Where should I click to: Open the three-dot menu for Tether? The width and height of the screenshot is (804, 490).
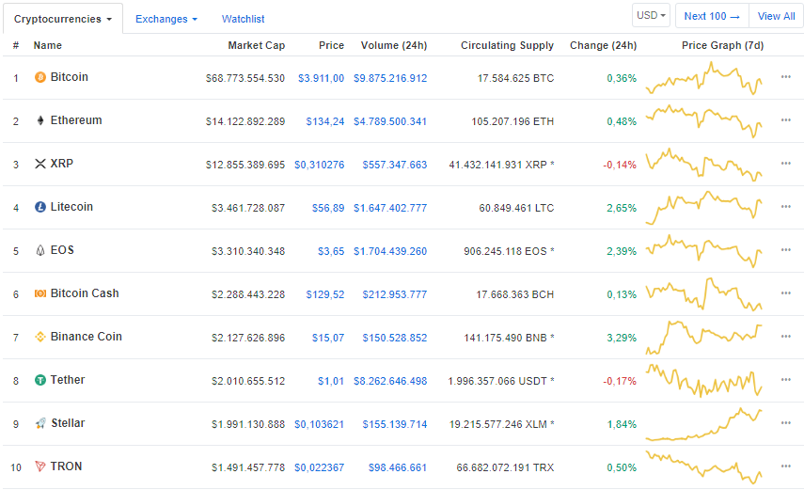coord(786,380)
